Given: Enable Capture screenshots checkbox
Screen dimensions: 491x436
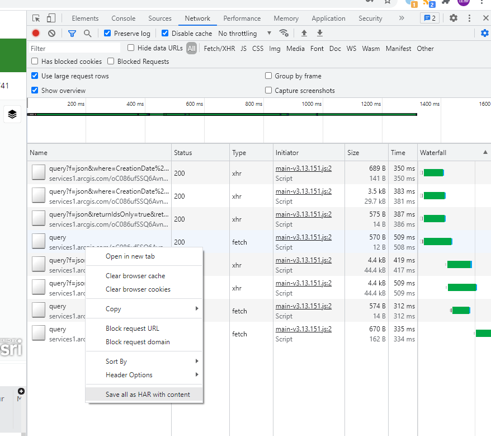Looking at the screenshot, I should [268, 90].
